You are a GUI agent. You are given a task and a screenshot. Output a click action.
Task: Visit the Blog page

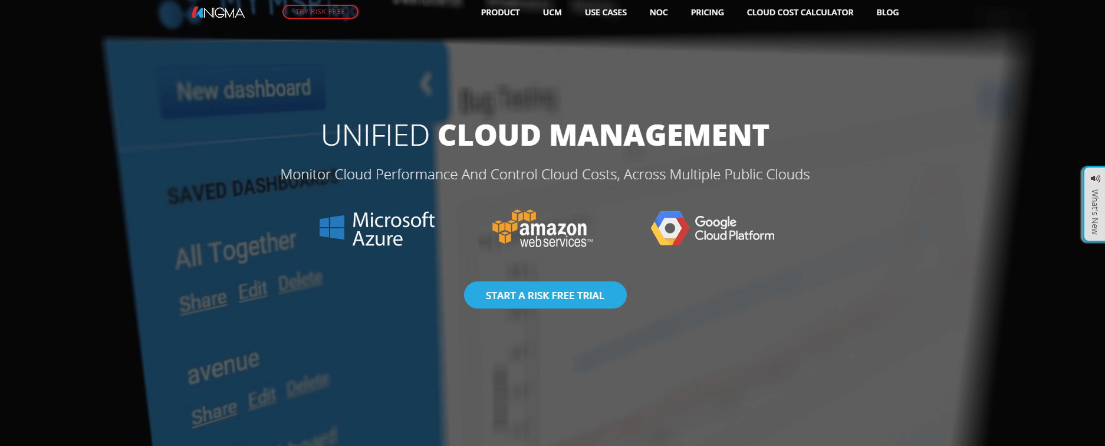[887, 12]
